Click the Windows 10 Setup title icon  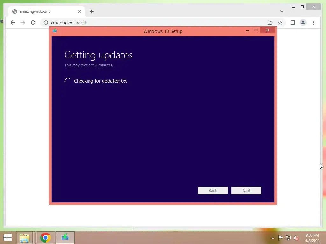(x=55, y=30)
